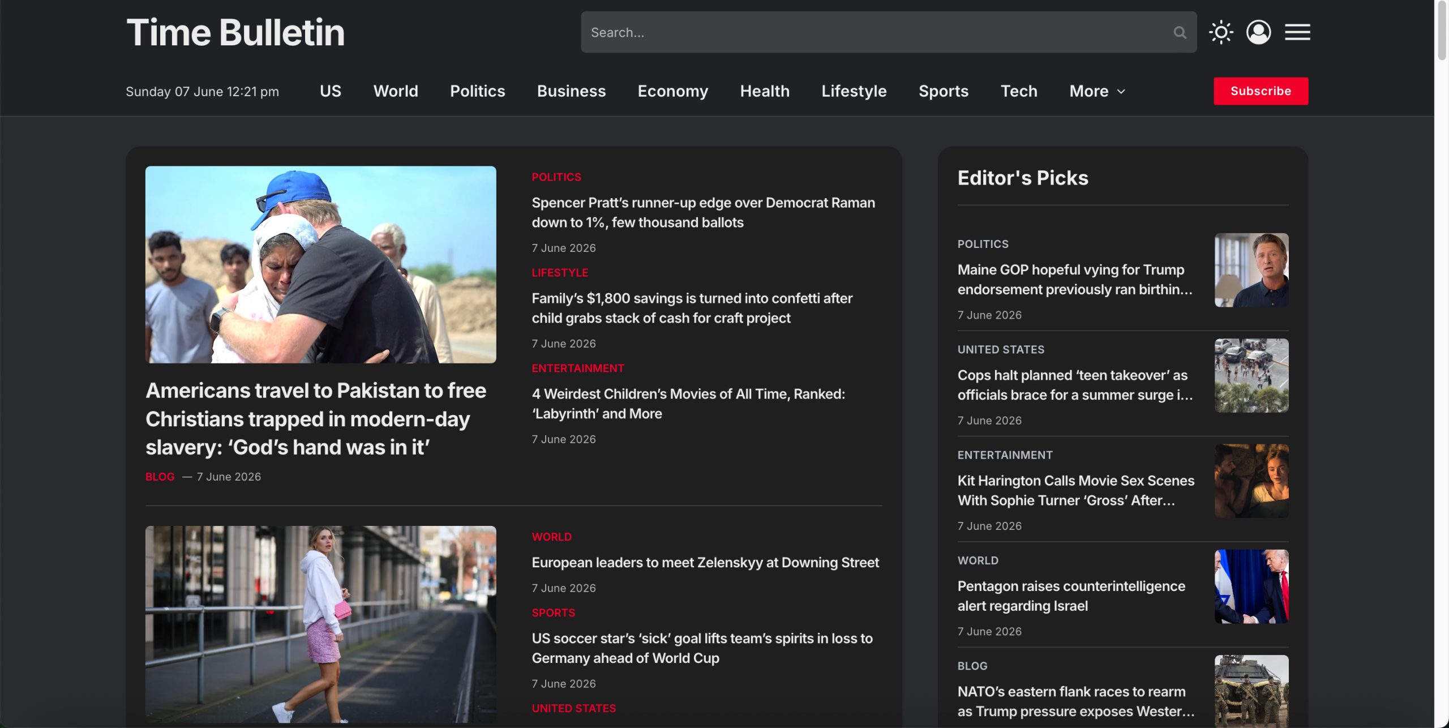Open the red POLITICS category label
This screenshot has width=1449, height=728.
556,177
